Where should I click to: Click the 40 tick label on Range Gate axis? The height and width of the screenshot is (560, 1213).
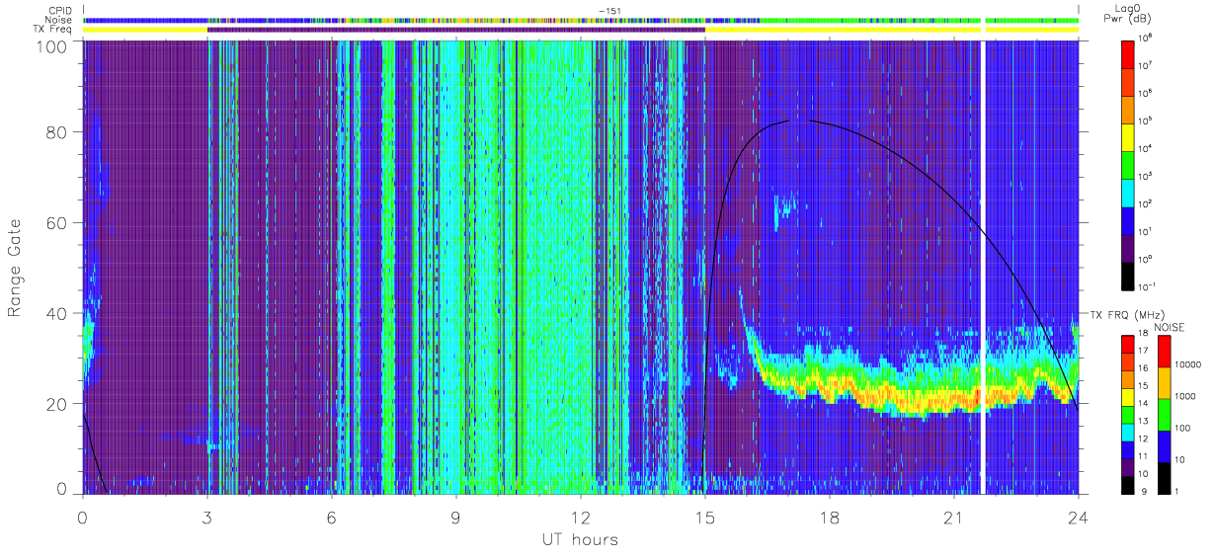57,314
